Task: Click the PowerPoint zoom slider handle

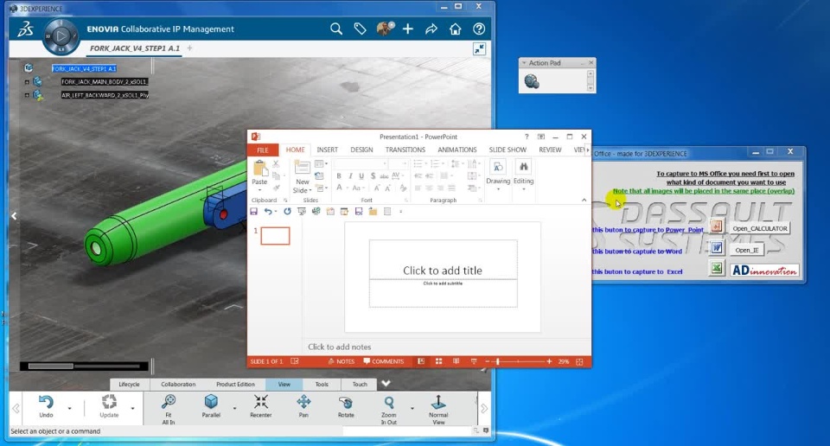Action: coord(498,361)
